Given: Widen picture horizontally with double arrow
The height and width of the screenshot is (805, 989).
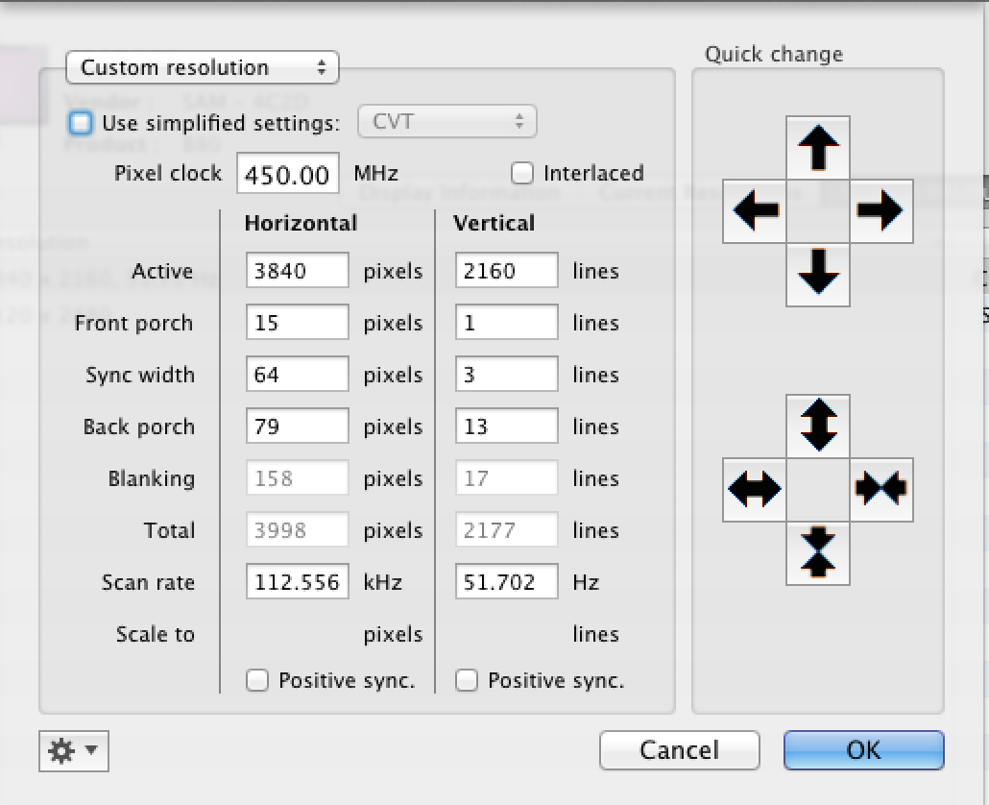Looking at the screenshot, I should (x=755, y=490).
